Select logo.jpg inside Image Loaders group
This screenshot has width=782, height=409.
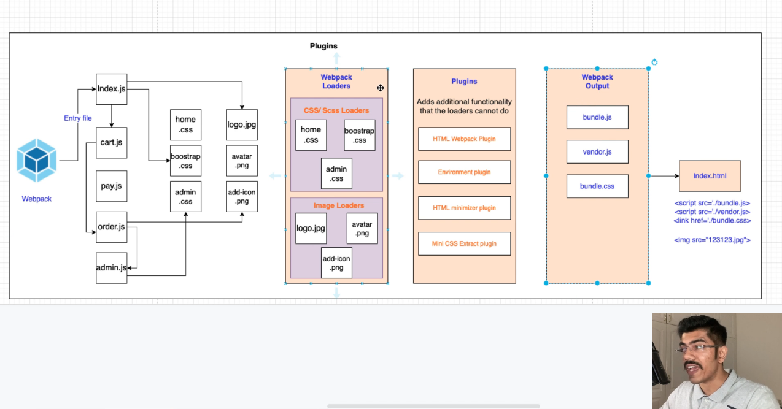point(311,228)
